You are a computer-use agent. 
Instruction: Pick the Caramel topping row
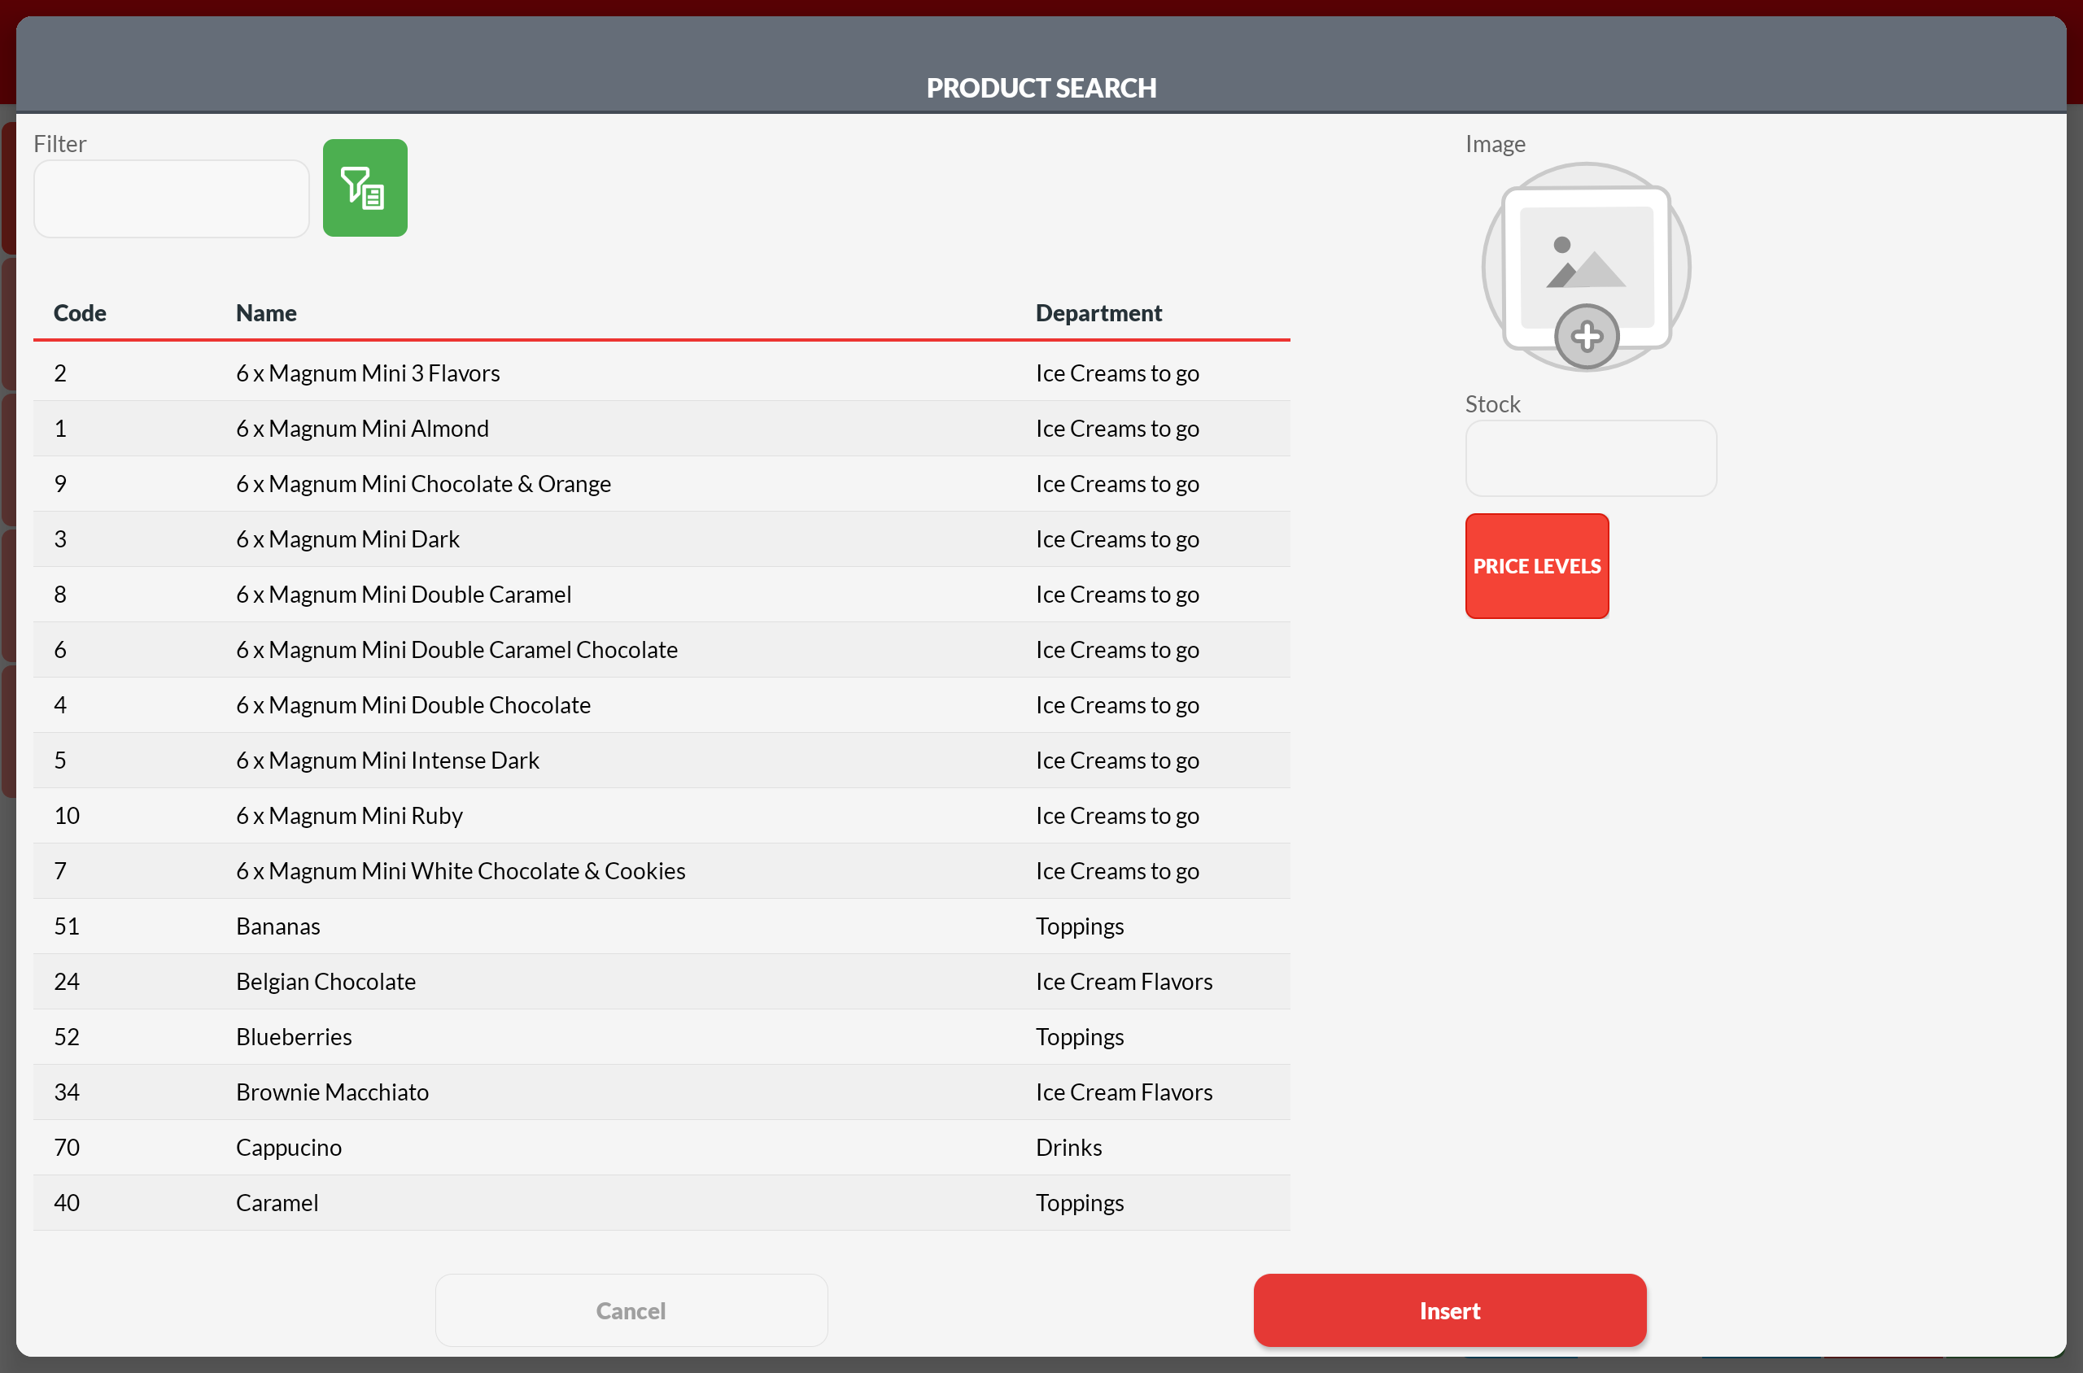(x=277, y=1202)
